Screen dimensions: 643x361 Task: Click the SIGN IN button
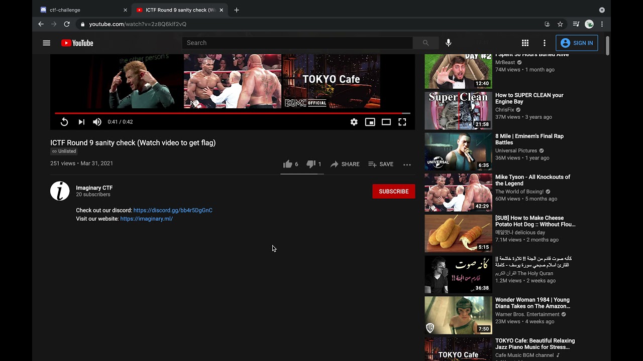577,43
